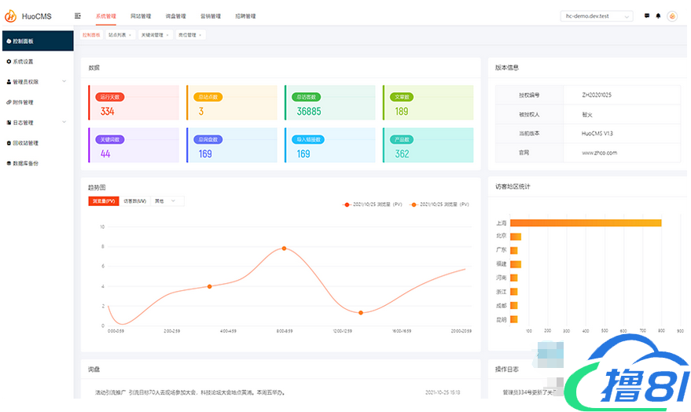Collapse sidebar with the hamburger menu icon
Viewport: 691px width, 412px height.
(x=78, y=16)
